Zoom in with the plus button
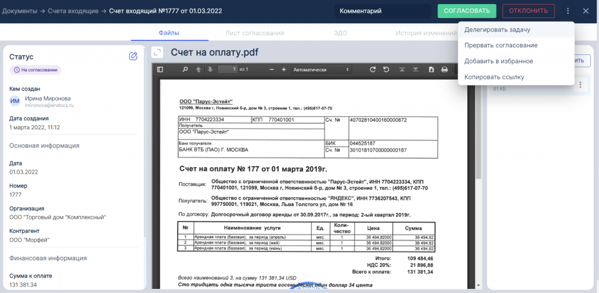This screenshot has height=293, width=599. pos(284,70)
